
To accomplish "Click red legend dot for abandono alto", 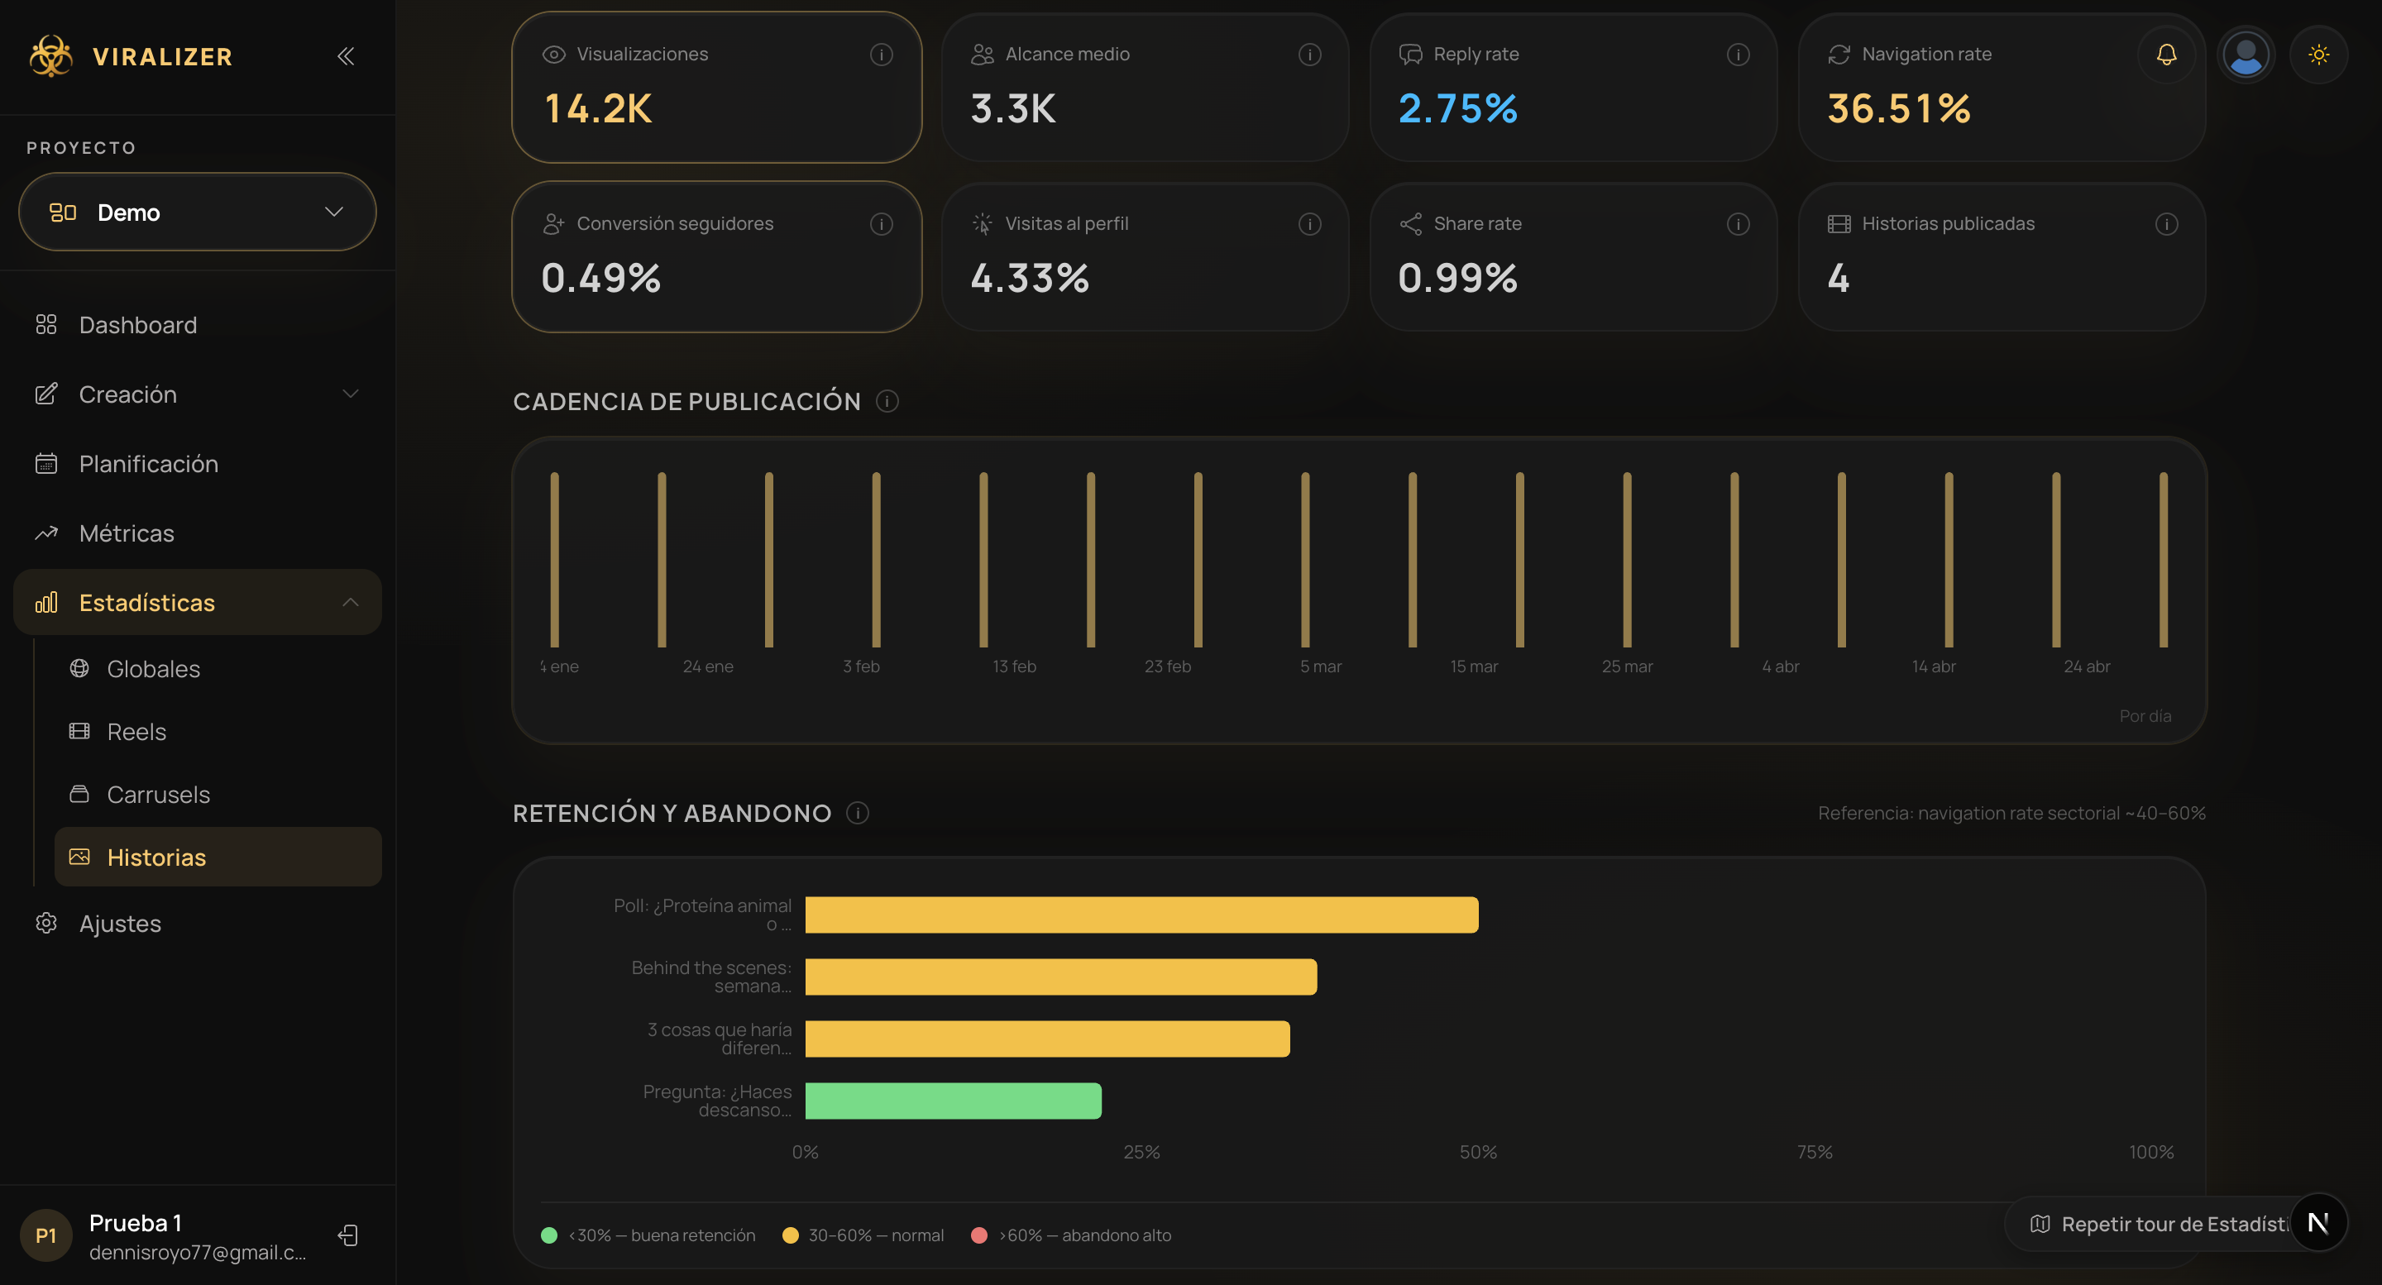I will pyautogui.click(x=979, y=1235).
